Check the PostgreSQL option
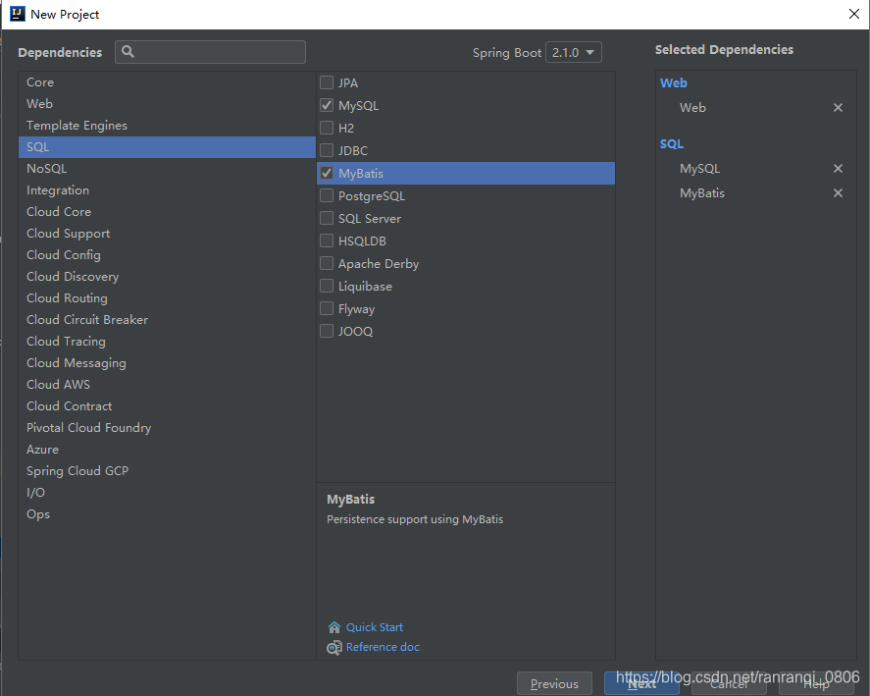The height and width of the screenshot is (696, 870). (x=327, y=195)
